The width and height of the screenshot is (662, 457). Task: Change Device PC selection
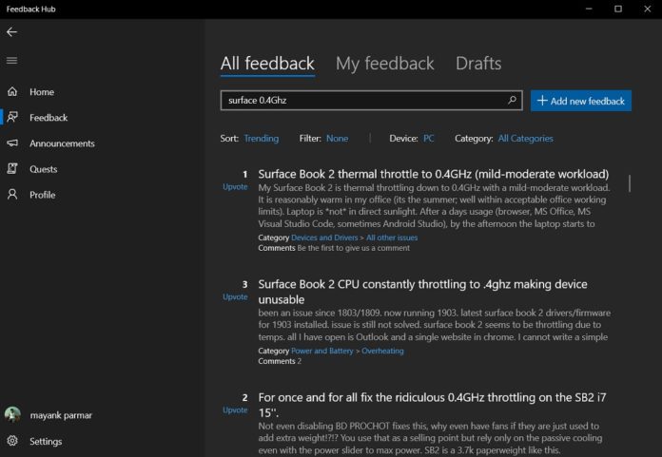(428, 139)
